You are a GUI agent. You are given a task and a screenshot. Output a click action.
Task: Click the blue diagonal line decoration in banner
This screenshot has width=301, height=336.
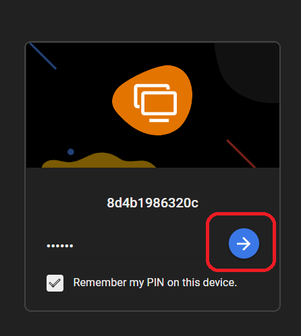click(x=43, y=56)
